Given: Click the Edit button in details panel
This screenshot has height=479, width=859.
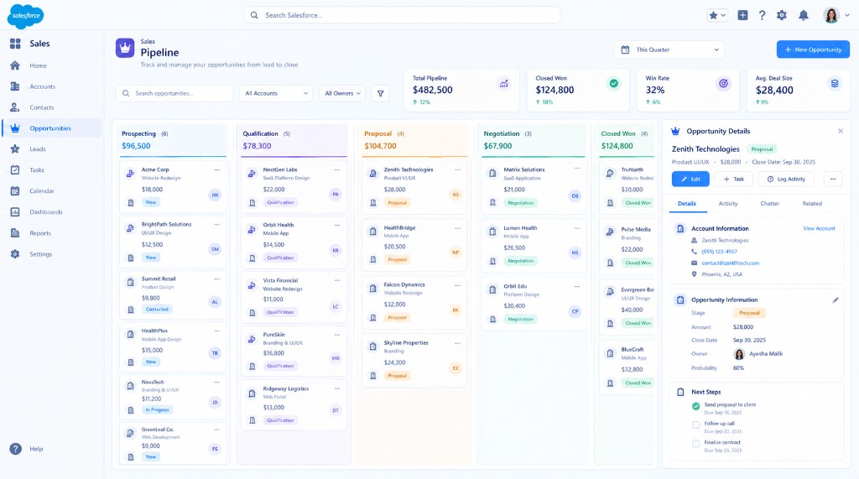Looking at the screenshot, I should pyautogui.click(x=690, y=180).
